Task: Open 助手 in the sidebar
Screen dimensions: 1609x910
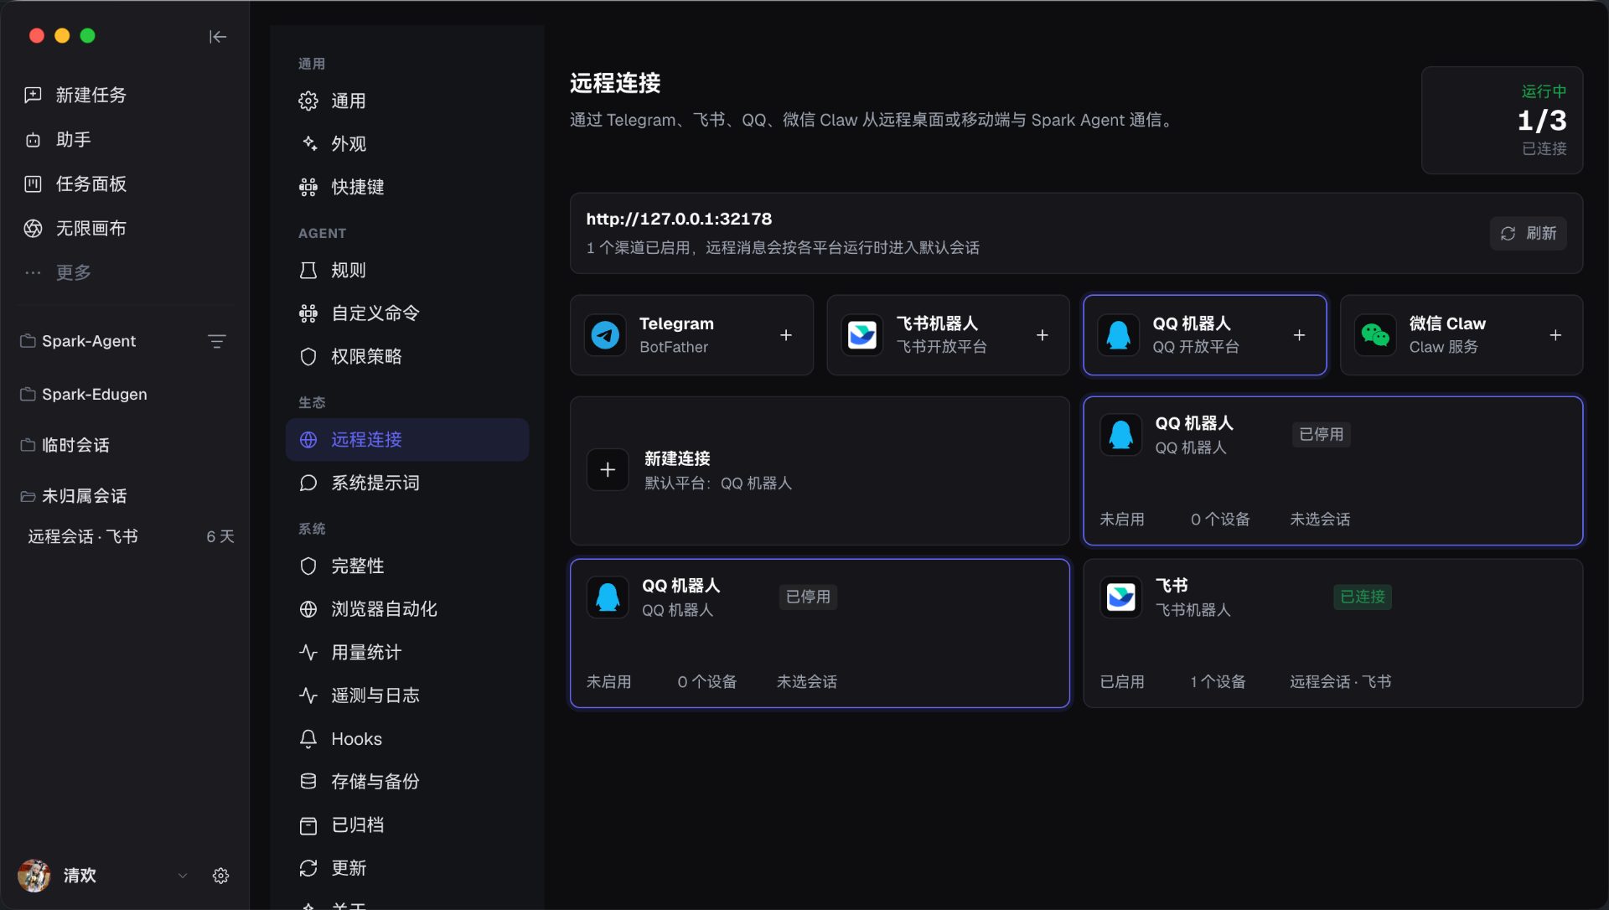Action: 125,139
